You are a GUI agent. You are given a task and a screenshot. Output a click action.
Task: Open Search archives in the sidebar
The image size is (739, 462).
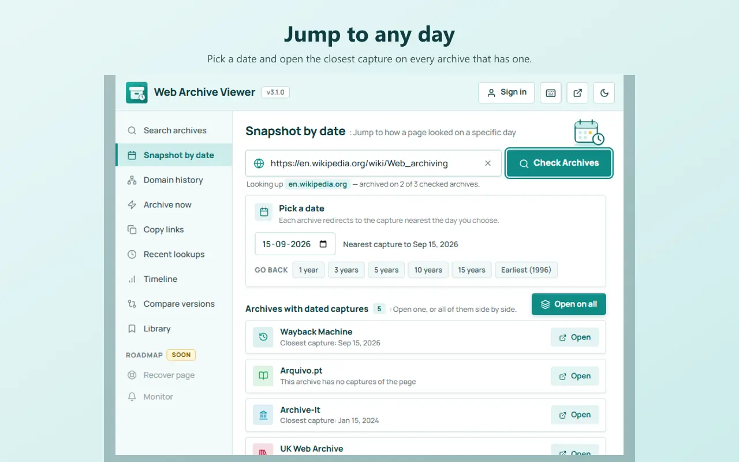[174, 131]
